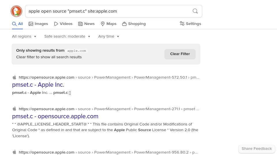Screen dimensions: 277x155
Task: Click the PowerManagement-572.50.1 result URL
Action: (x=109, y=77)
